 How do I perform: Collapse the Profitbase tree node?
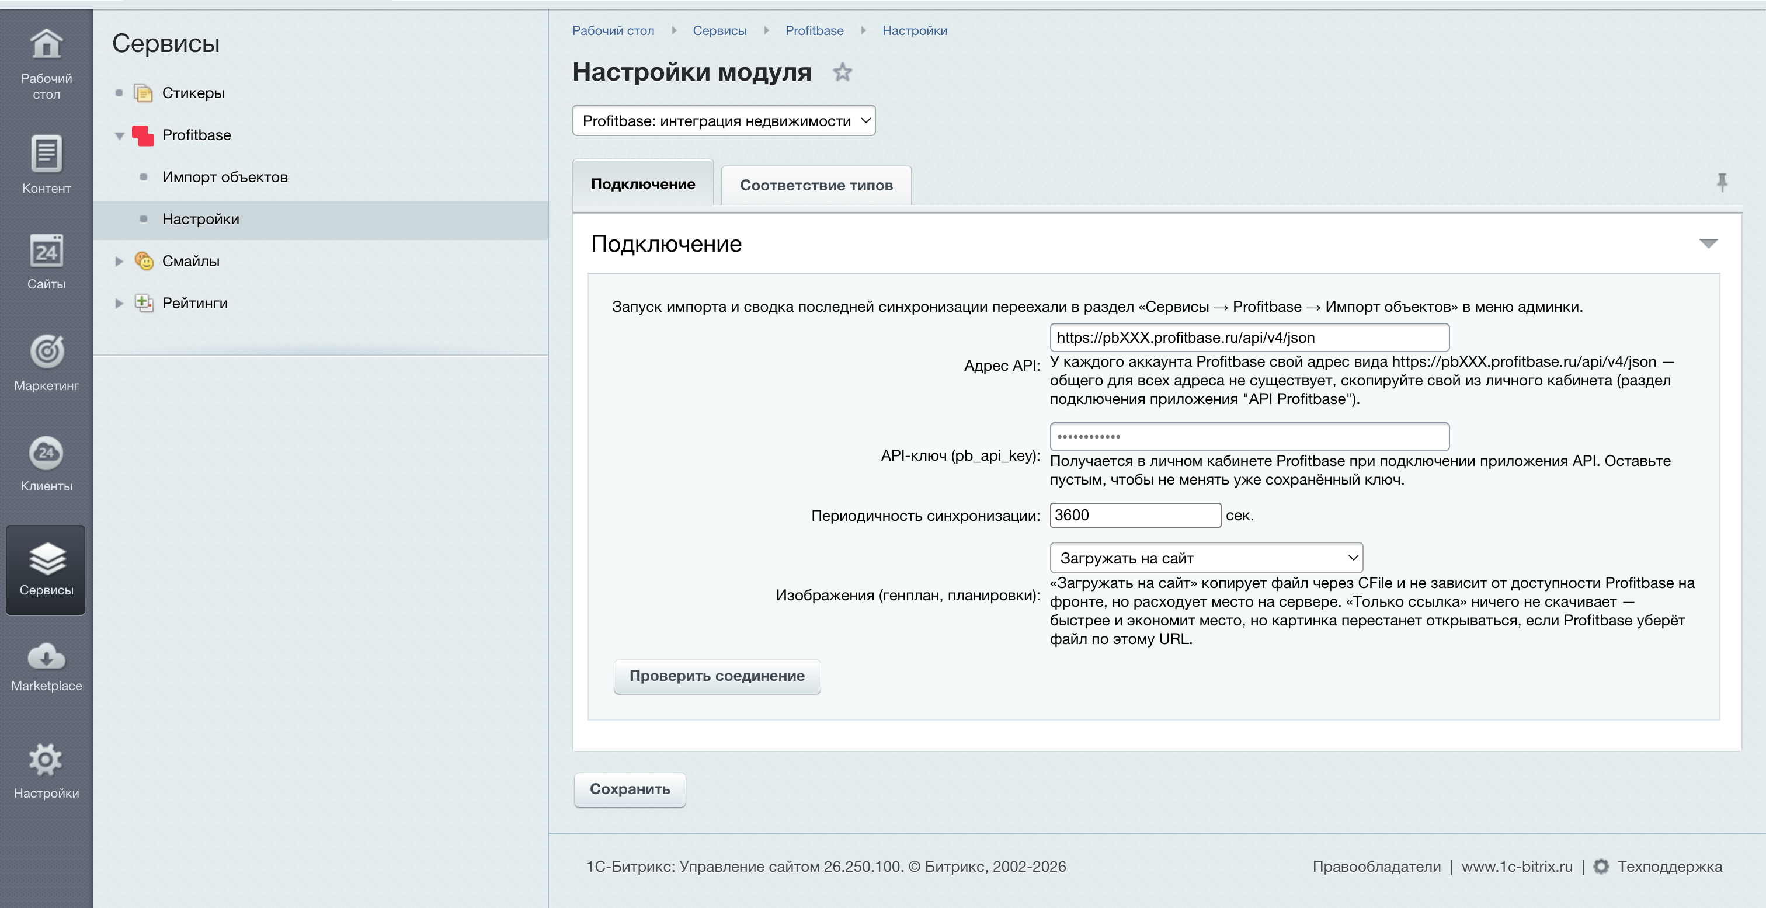[x=119, y=135]
